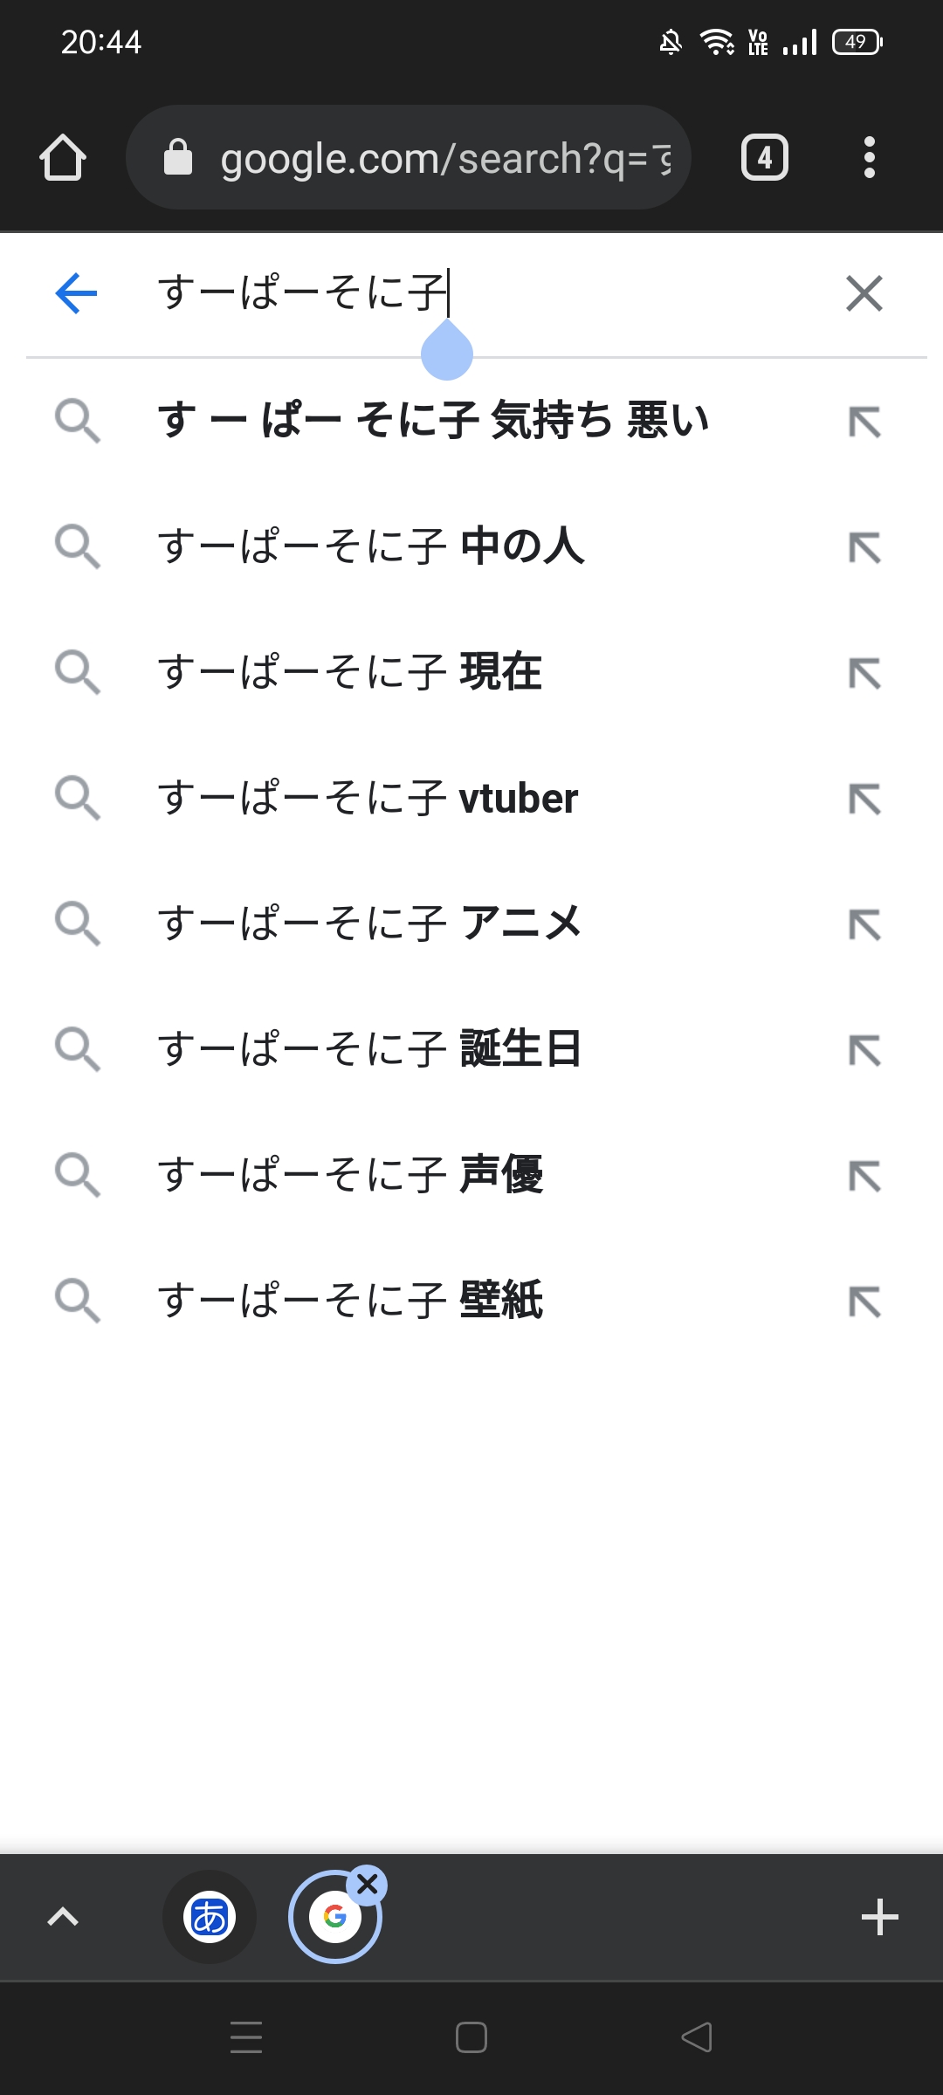This screenshot has width=943, height=2095.
Task: Select suggestion ending in 気持ち 悪い
Action: click(x=432, y=421)
